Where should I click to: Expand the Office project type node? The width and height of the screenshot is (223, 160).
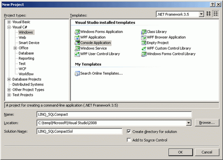pyautogui.click(x=15, y=48)
